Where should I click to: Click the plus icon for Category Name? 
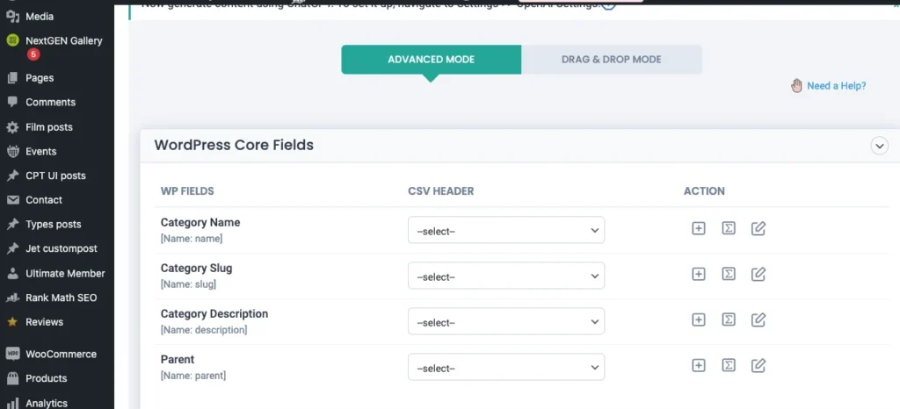pos(699,229)
